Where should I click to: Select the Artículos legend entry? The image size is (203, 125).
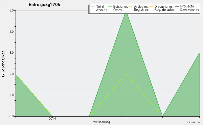(138, 6)
